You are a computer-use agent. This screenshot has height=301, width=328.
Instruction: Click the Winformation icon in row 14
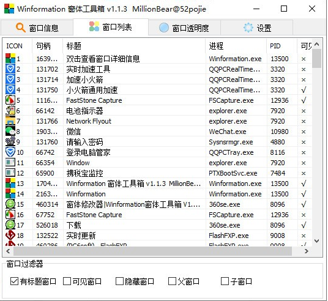click(x=10, y=194)
